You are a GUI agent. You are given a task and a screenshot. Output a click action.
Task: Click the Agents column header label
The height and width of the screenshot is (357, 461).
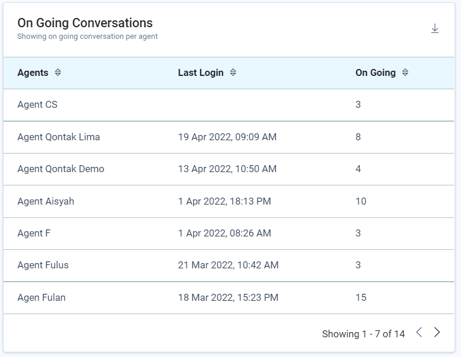click(32, 73)
